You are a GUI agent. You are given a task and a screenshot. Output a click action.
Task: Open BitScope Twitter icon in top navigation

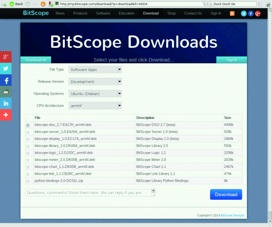pos(244,13)
